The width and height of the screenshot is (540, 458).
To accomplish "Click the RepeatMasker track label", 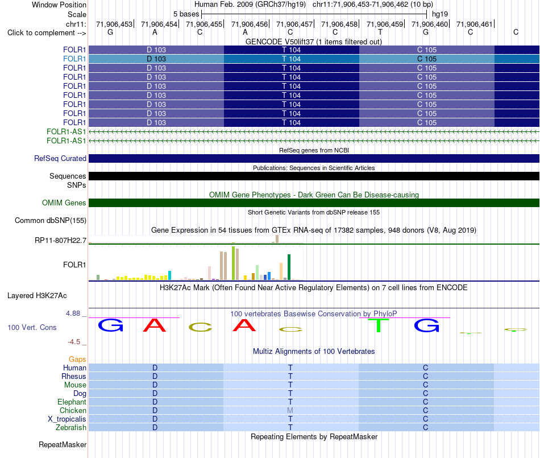I will point(63,444).
